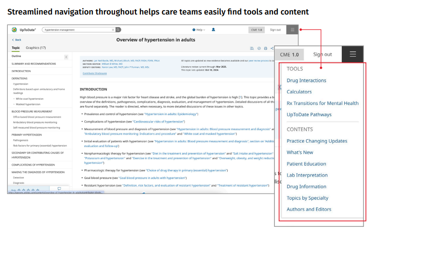Click the share icon in the topic toolbar
Viewport: 439px width, 253px height.
point(272,48)
